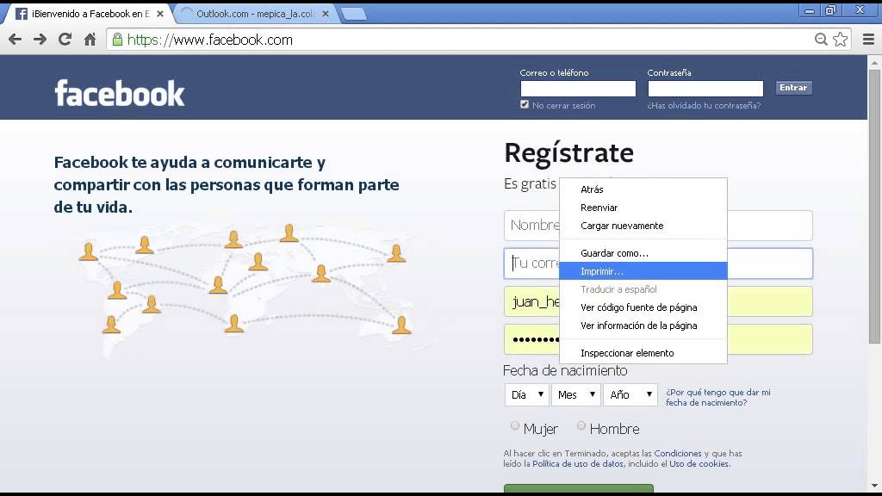Click the Regístrate heading text
The width and height of the screenshot is (882, 496).
pyautogui.click(x=568, y=153)
